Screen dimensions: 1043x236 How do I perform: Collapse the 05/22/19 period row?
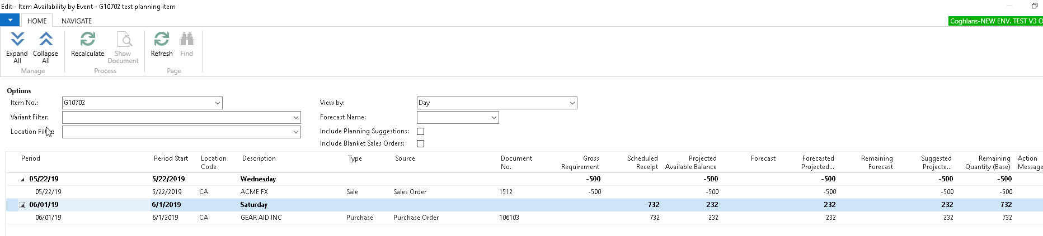click(22, 180)
